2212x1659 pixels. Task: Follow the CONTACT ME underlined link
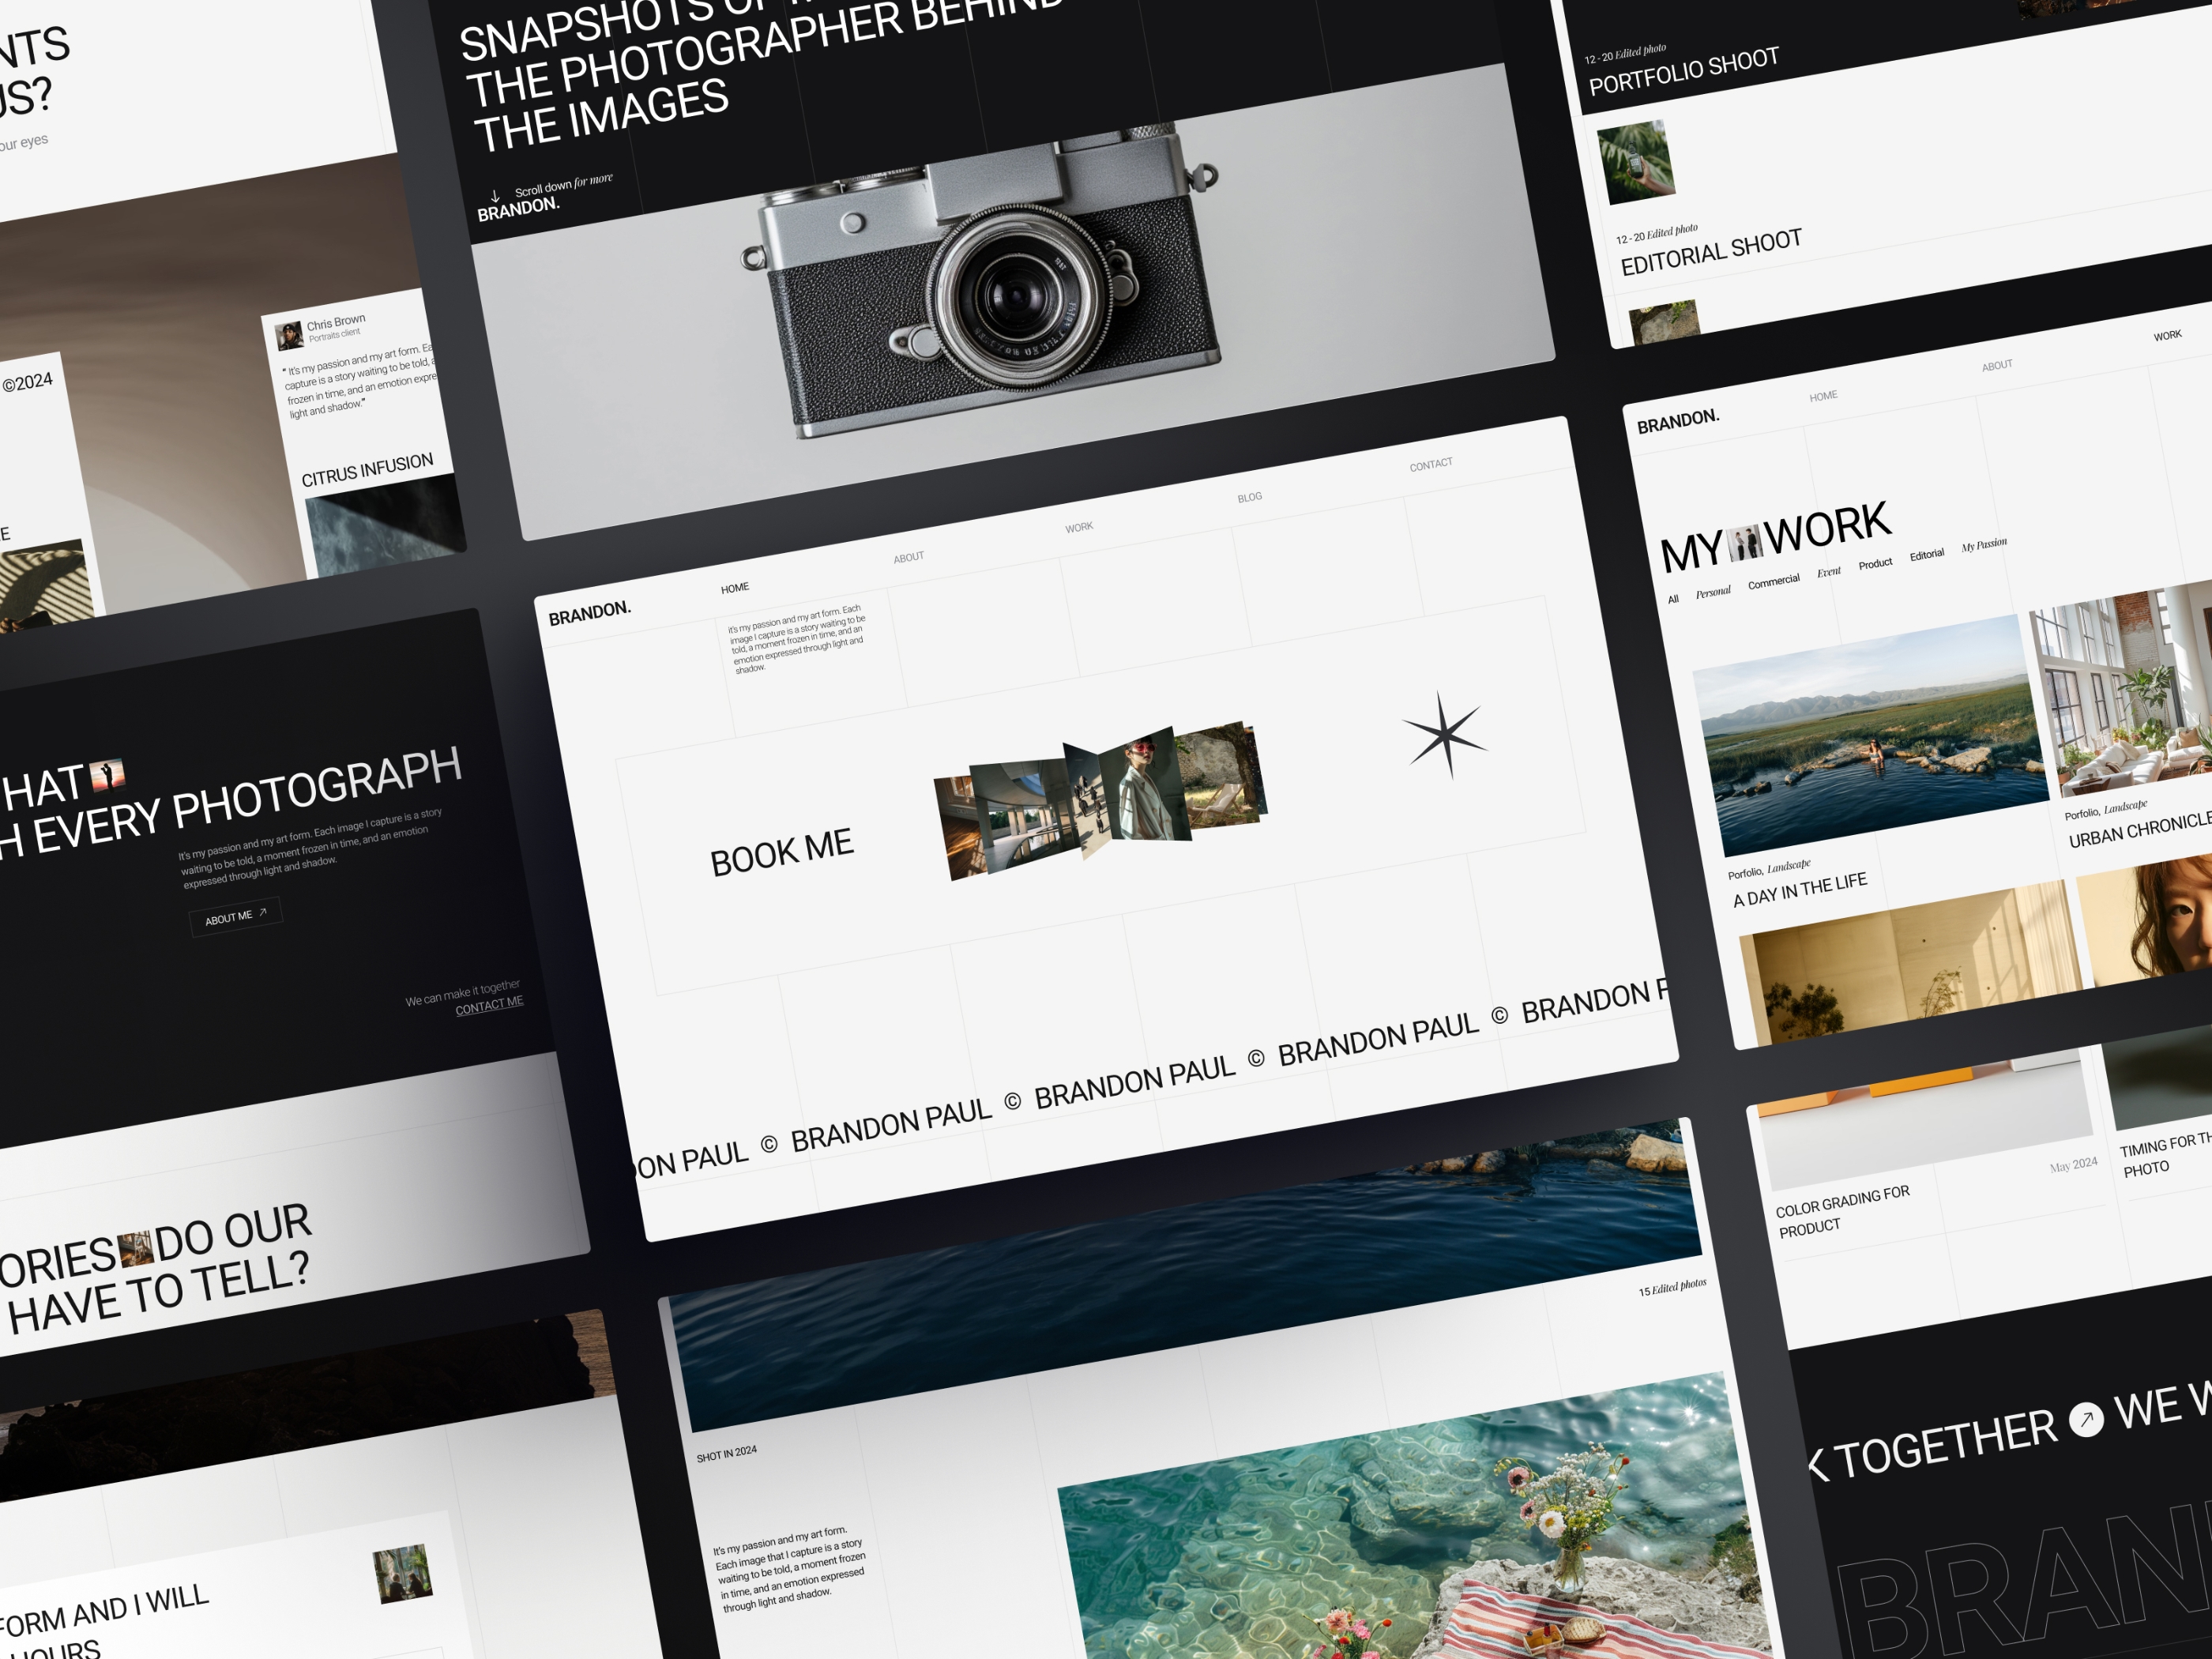coord(489,1005)
